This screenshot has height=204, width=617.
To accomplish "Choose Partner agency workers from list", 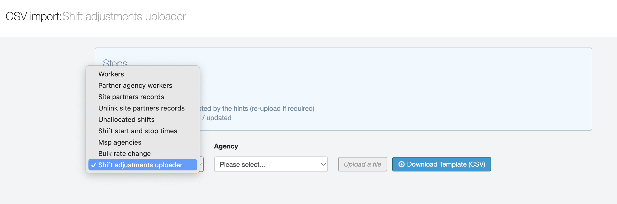I will [x=135, y=85].
